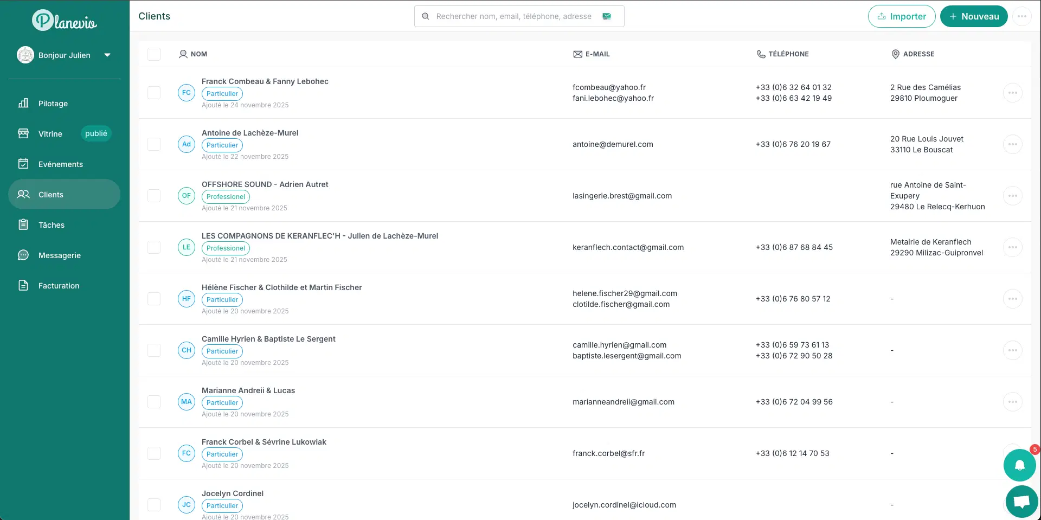Open client Franck Combeau & Fanny Lebohec
Screen dimensions: 1041x520
265,81
